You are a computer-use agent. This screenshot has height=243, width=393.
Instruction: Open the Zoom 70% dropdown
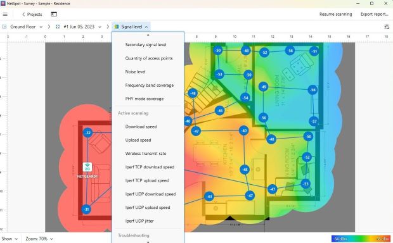[39, 239]
